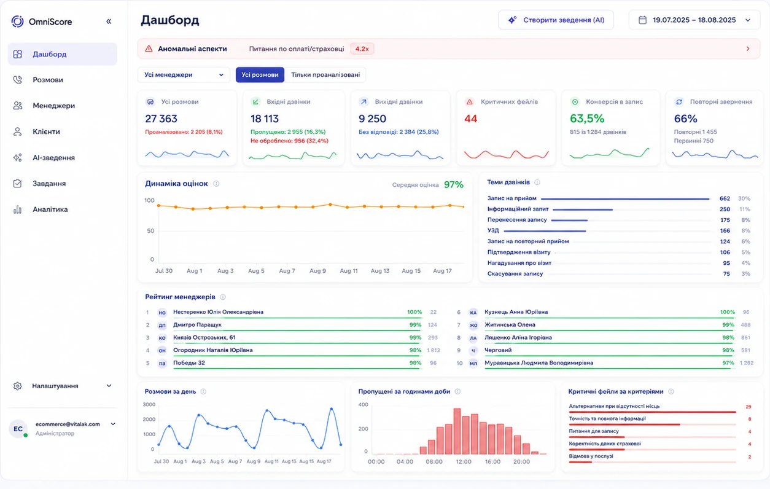
Task: Click info icon next to Рейтинг менеджерів
Action: (223, 297)
